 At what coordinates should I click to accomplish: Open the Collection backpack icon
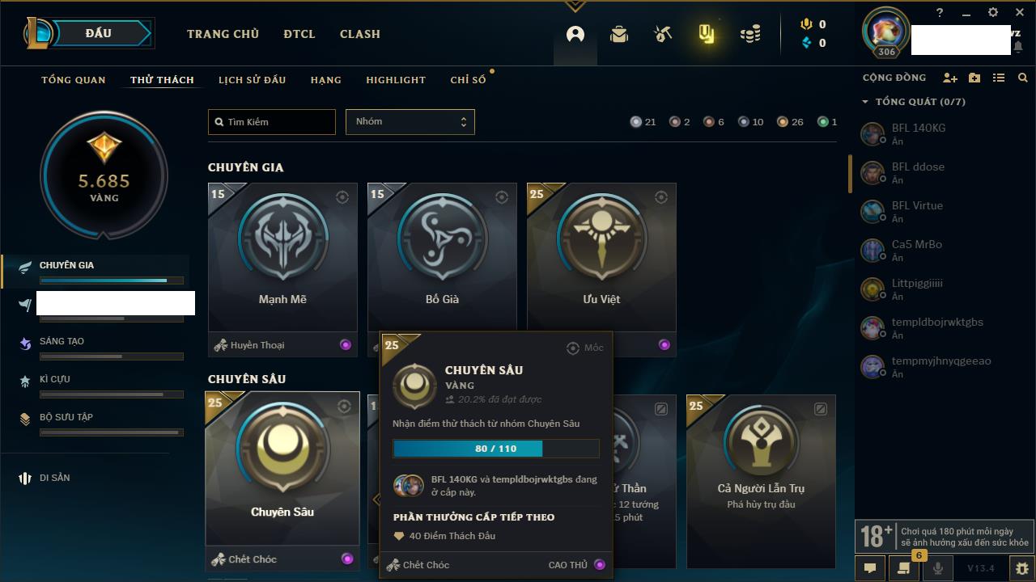click(619, 34)
